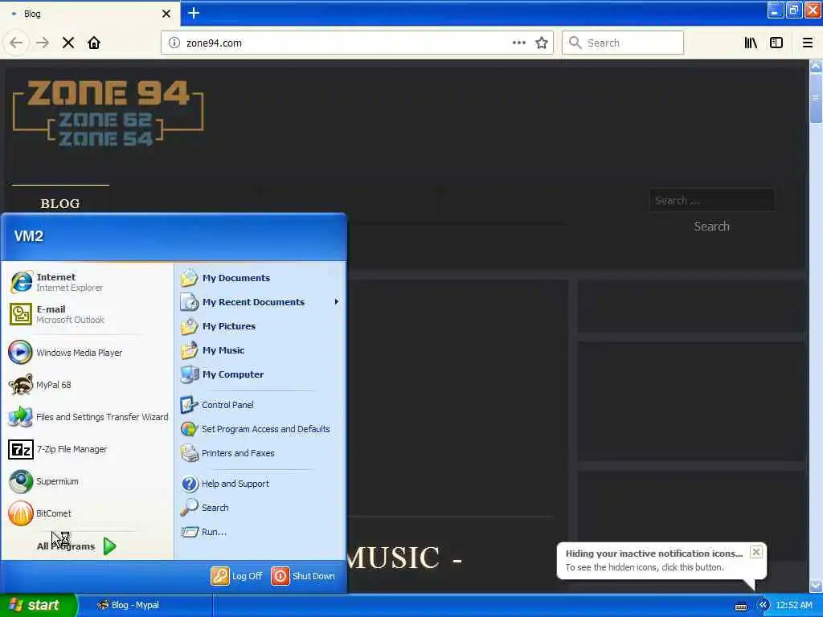Screen dimensions: 823x617
Task: Go back to previous page
Action: point(16,43)
